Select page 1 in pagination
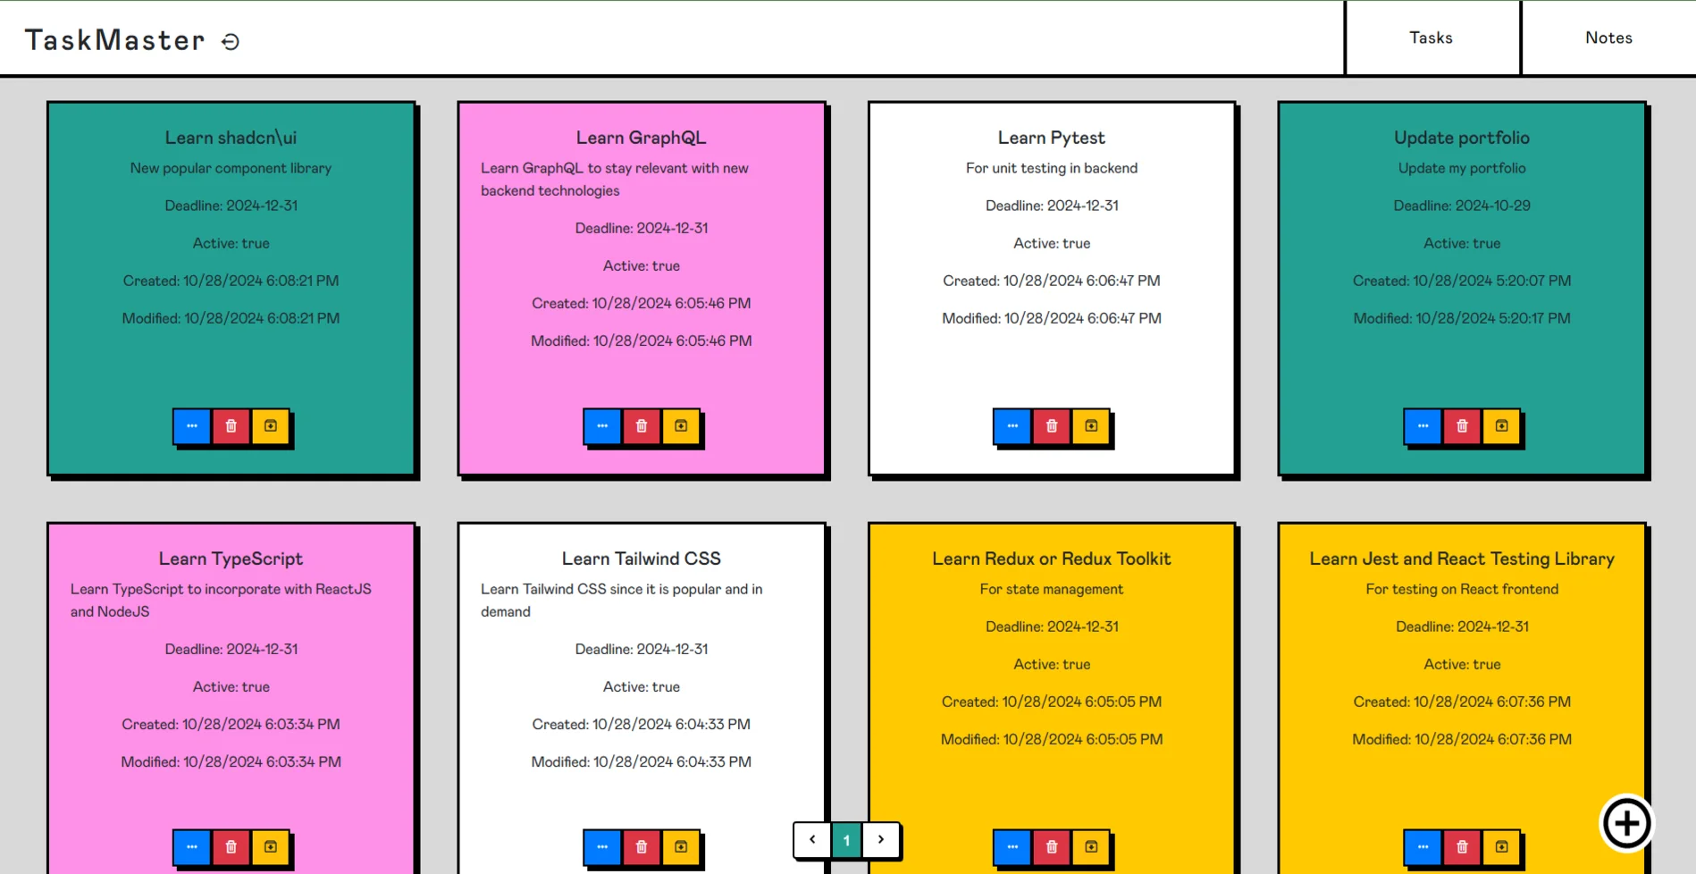The height and width of the screenshot is (874, 1696). click(846, 840)
